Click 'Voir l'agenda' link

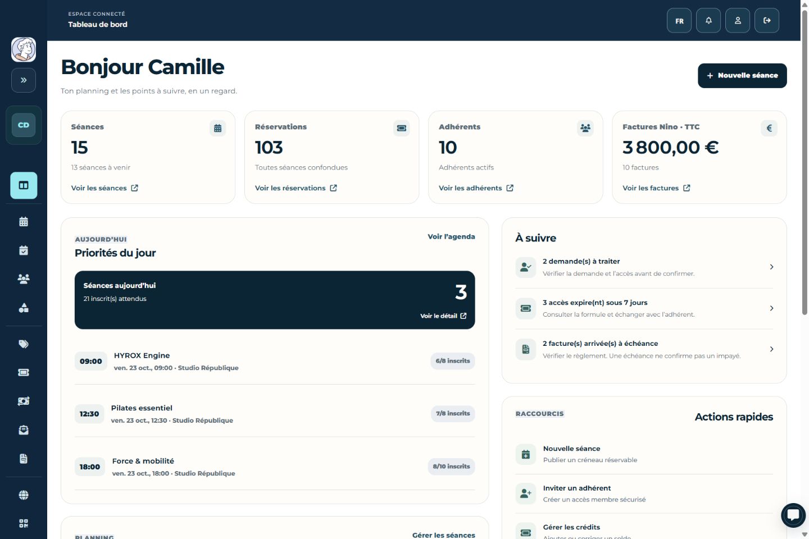point(451,236)
